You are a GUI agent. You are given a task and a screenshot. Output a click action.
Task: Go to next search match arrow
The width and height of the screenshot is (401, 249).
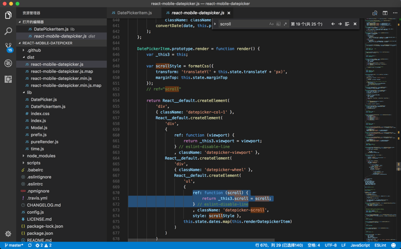340,24
